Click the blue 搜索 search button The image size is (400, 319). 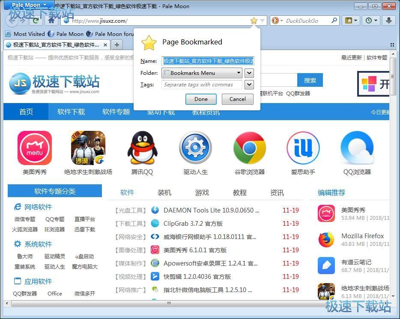(310, 80)
